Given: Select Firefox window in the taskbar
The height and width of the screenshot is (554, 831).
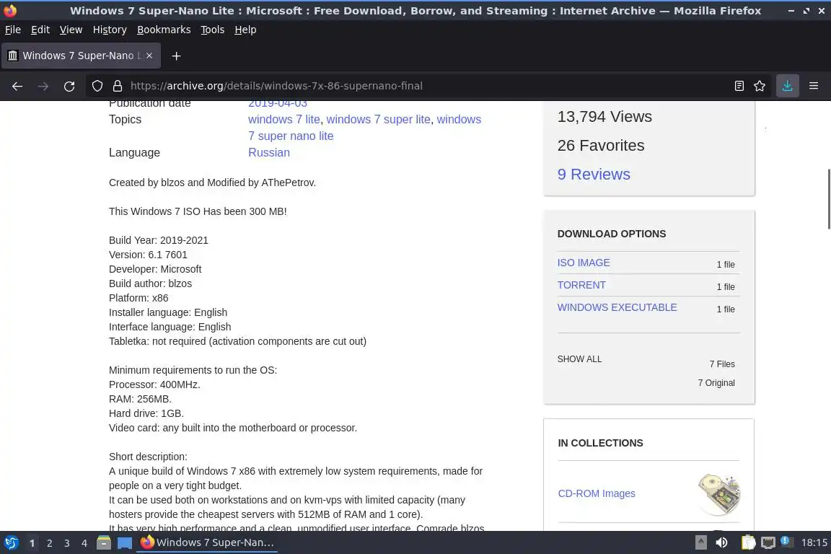Looking at the screenshot, I should (207, 542).
